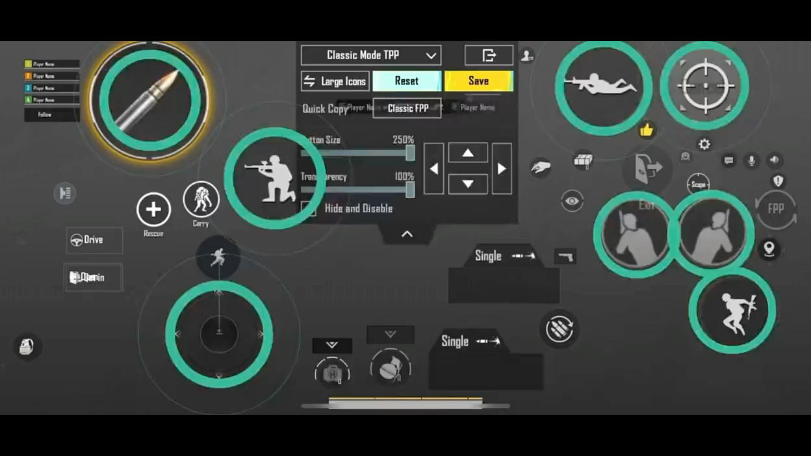Image resolution: width=811 pixels, height=456 pixels.
Task: Click the export layout button
Action: [489, 55]
